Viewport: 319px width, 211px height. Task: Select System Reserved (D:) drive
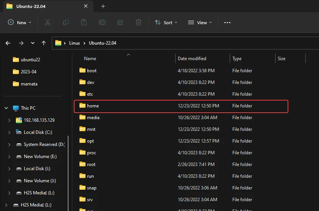40,144
